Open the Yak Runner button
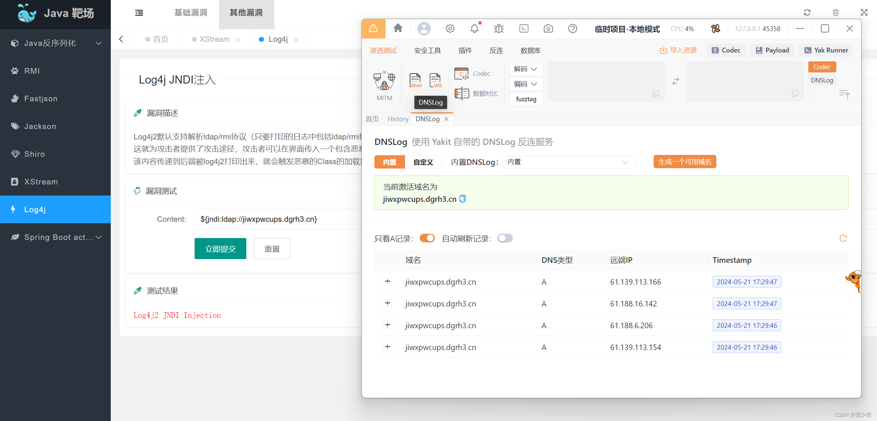The width and height of the screenshot is (877, 421). pyautogui.click(x=826, y=50)
